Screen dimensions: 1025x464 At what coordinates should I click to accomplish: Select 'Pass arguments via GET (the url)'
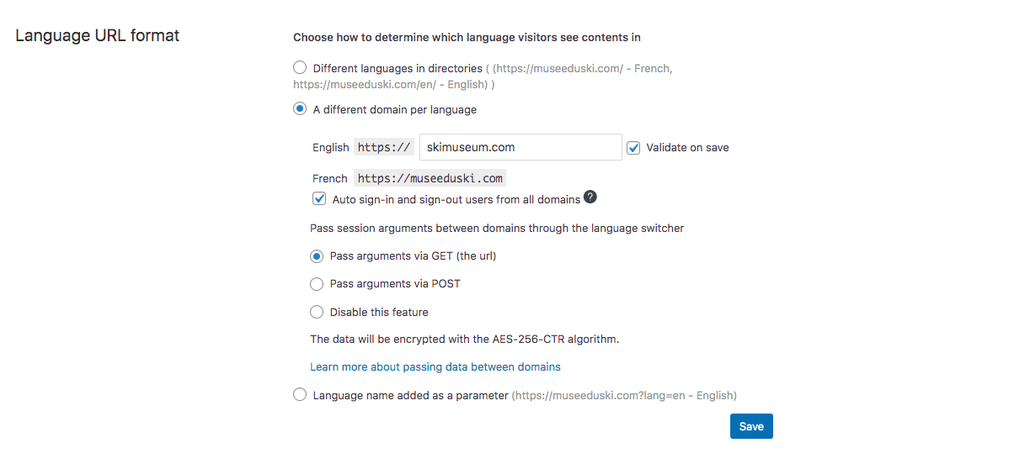pyautogui.click(x=317, y=256)
